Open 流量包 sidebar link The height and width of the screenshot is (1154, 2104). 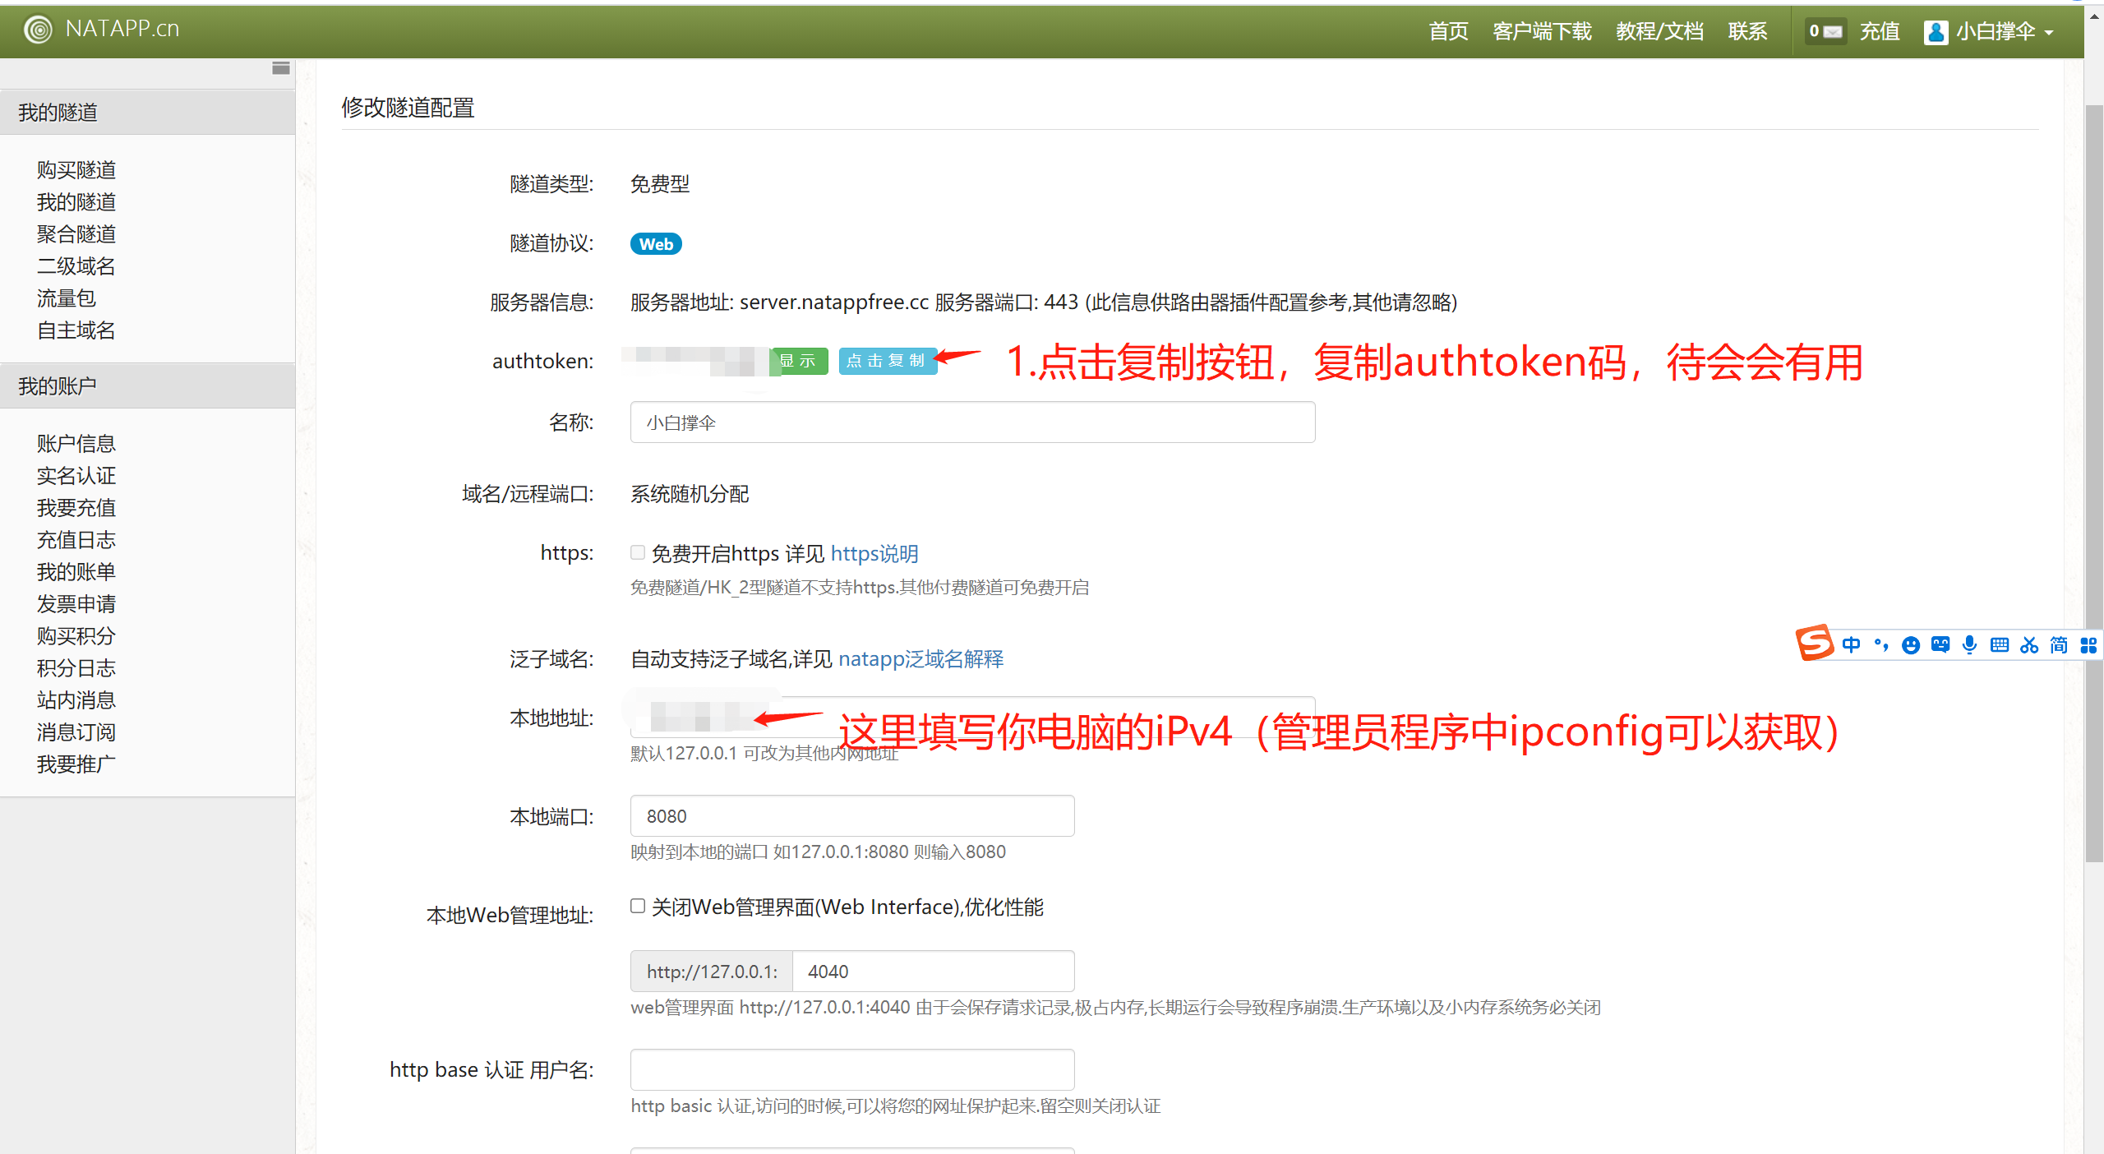point(67,298)
